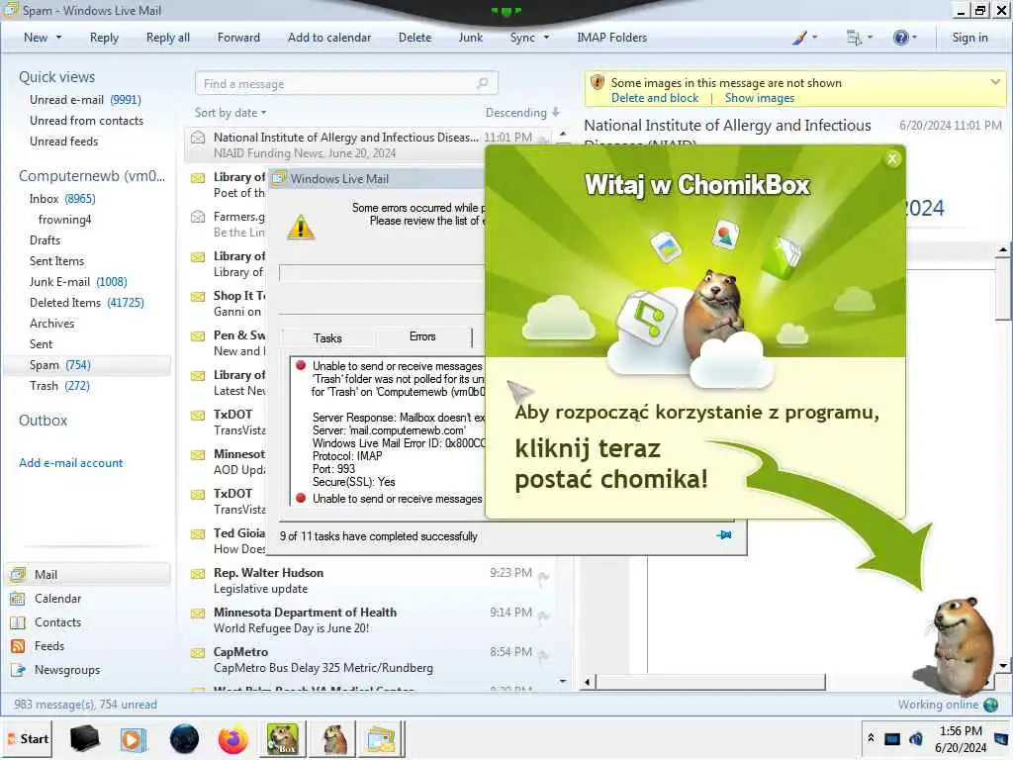Open the layout menus toolbar icon
The image size is (1013, 760).
pyautogui.click(x=854, y=38)
